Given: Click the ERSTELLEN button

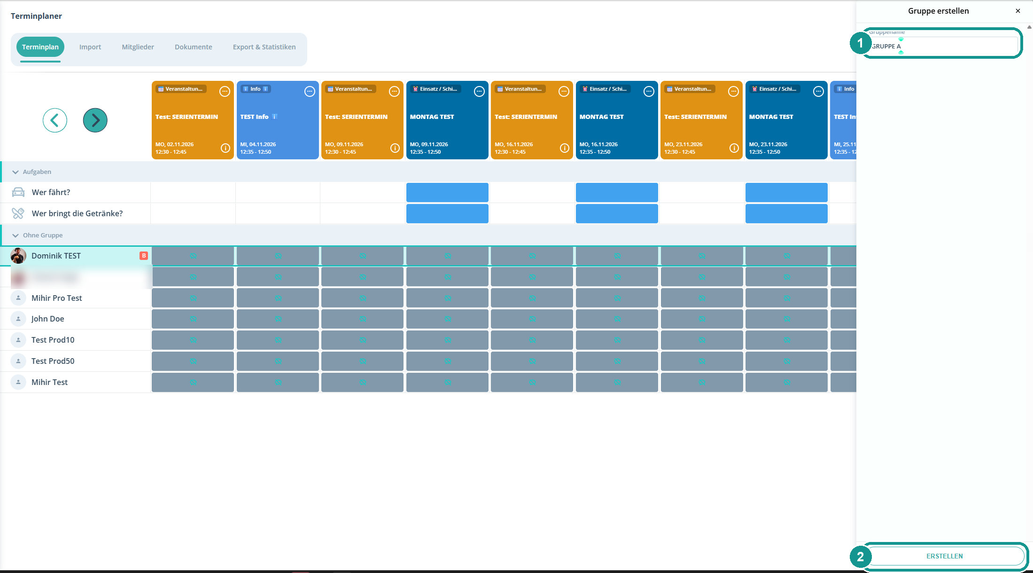Looking at the screenshot, I should click(x=945, y=556).
